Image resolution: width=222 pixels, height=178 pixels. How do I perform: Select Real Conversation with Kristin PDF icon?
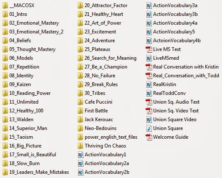click(149, 67)
